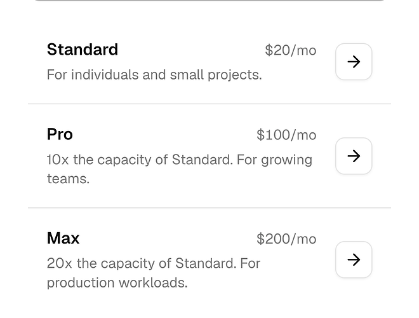The height and width of the screenshot is (318, 419).
Task: Select the $200/mo price label
Action: click(x=286, y=238)
